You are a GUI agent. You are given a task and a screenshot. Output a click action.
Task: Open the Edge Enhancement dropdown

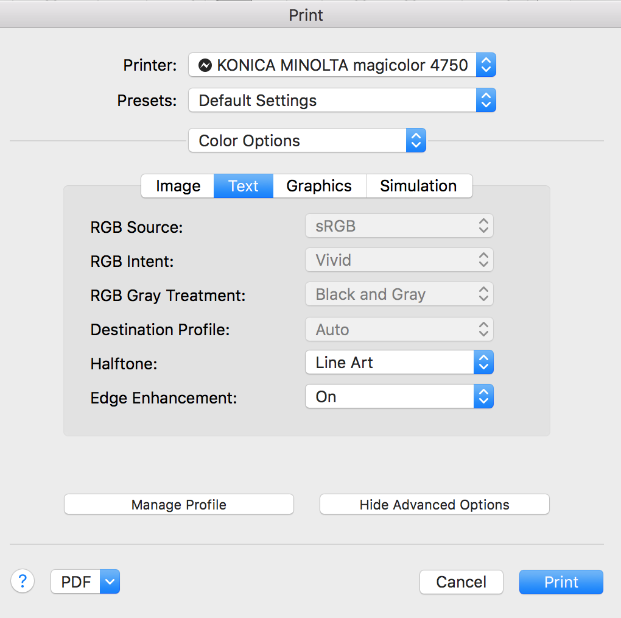399,397
